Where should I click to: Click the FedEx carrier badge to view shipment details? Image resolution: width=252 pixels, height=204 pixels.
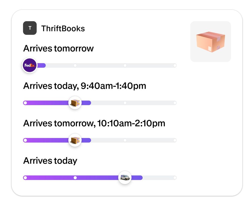coord(29,65)
